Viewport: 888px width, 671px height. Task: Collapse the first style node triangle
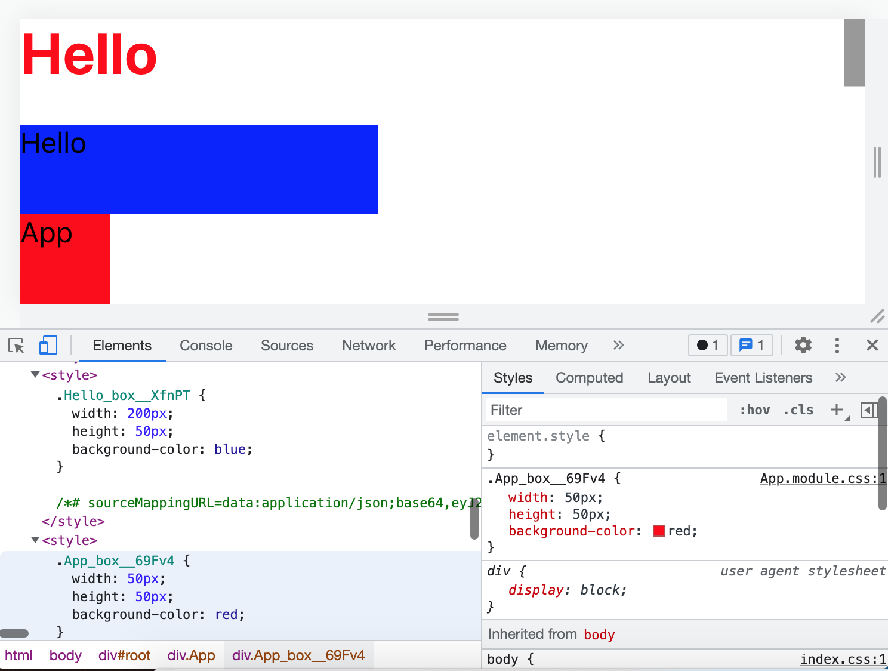pos(35,375)
